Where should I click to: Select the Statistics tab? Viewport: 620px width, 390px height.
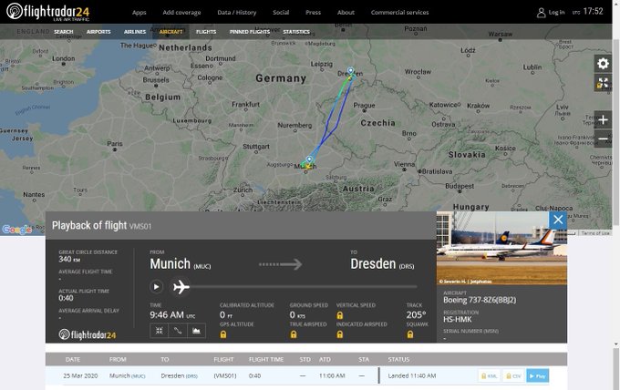[296, 32]
